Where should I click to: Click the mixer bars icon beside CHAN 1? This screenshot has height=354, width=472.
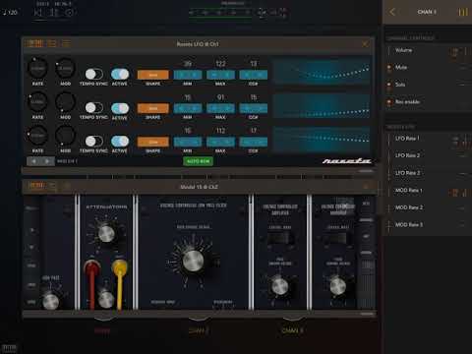click(x=463, y=12)
